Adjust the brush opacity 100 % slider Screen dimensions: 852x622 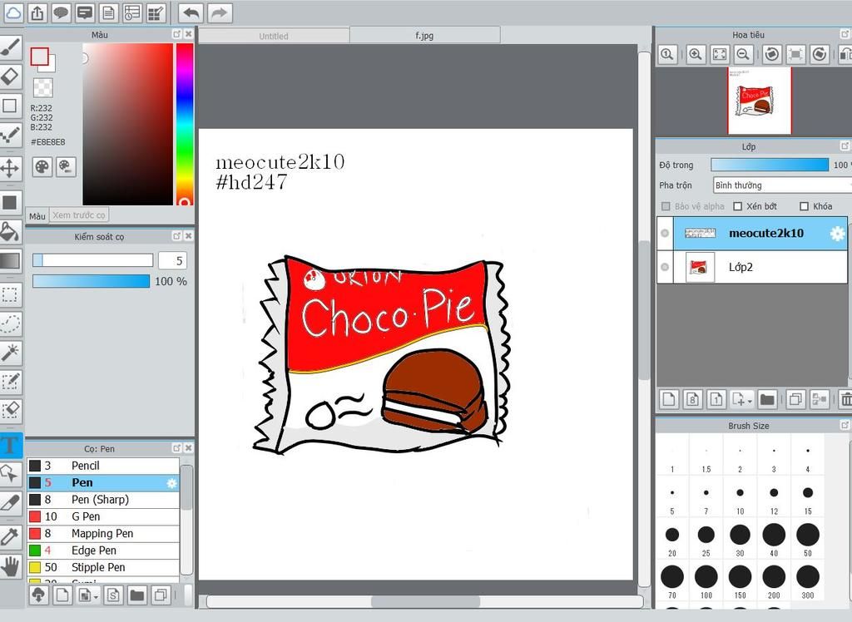pyautogui.click(x=91, y=281)
